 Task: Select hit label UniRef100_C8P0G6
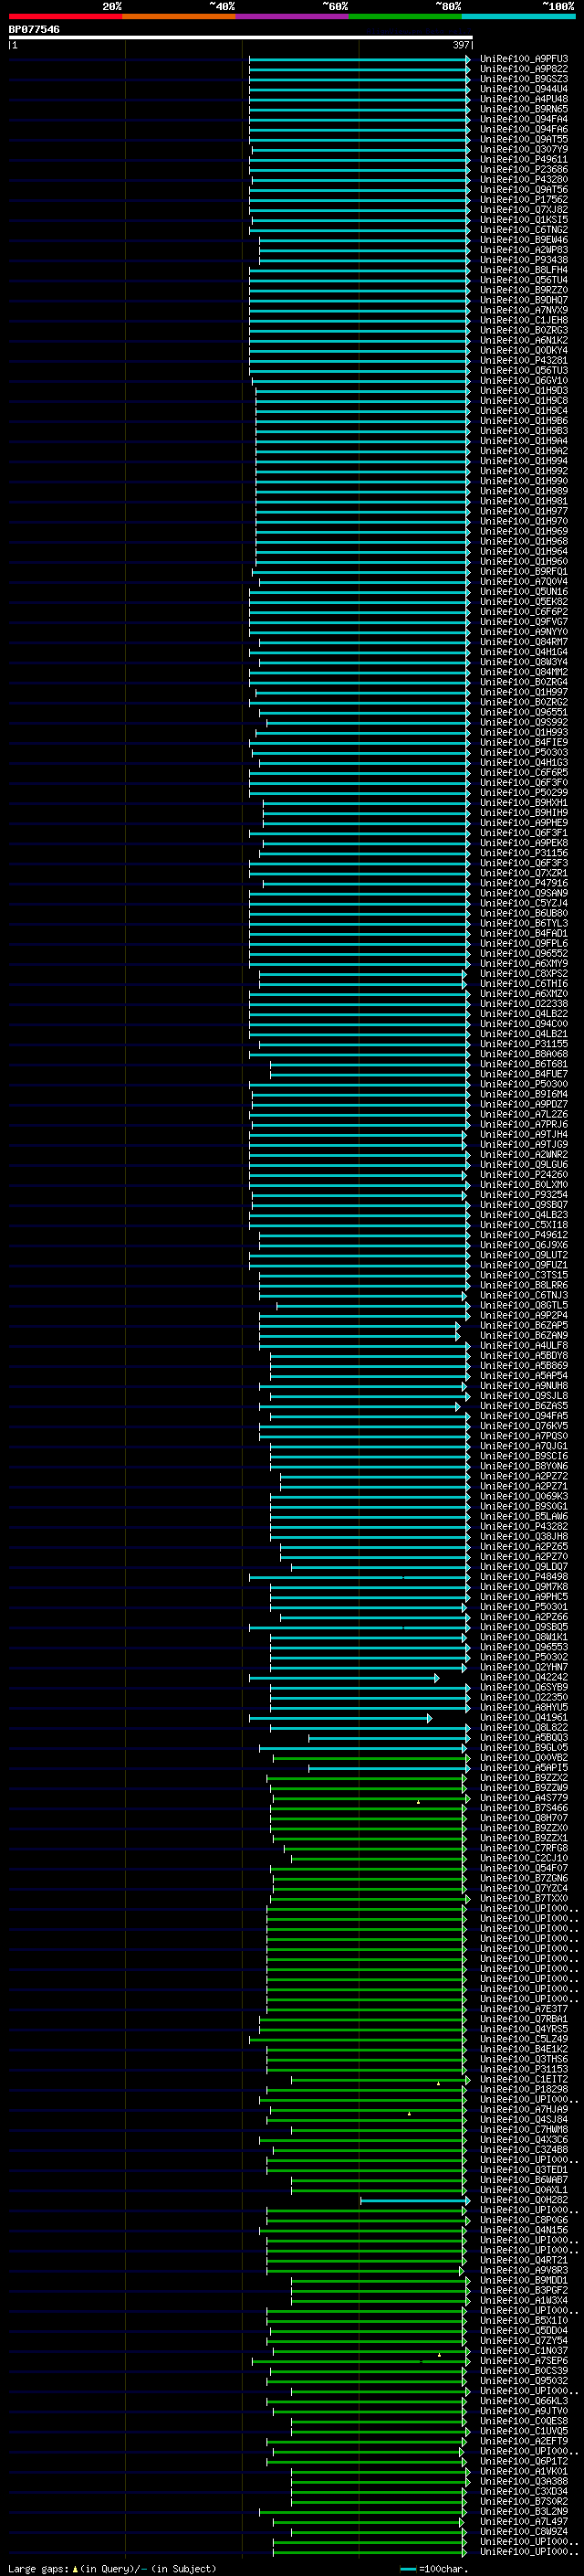(524, 2220)
